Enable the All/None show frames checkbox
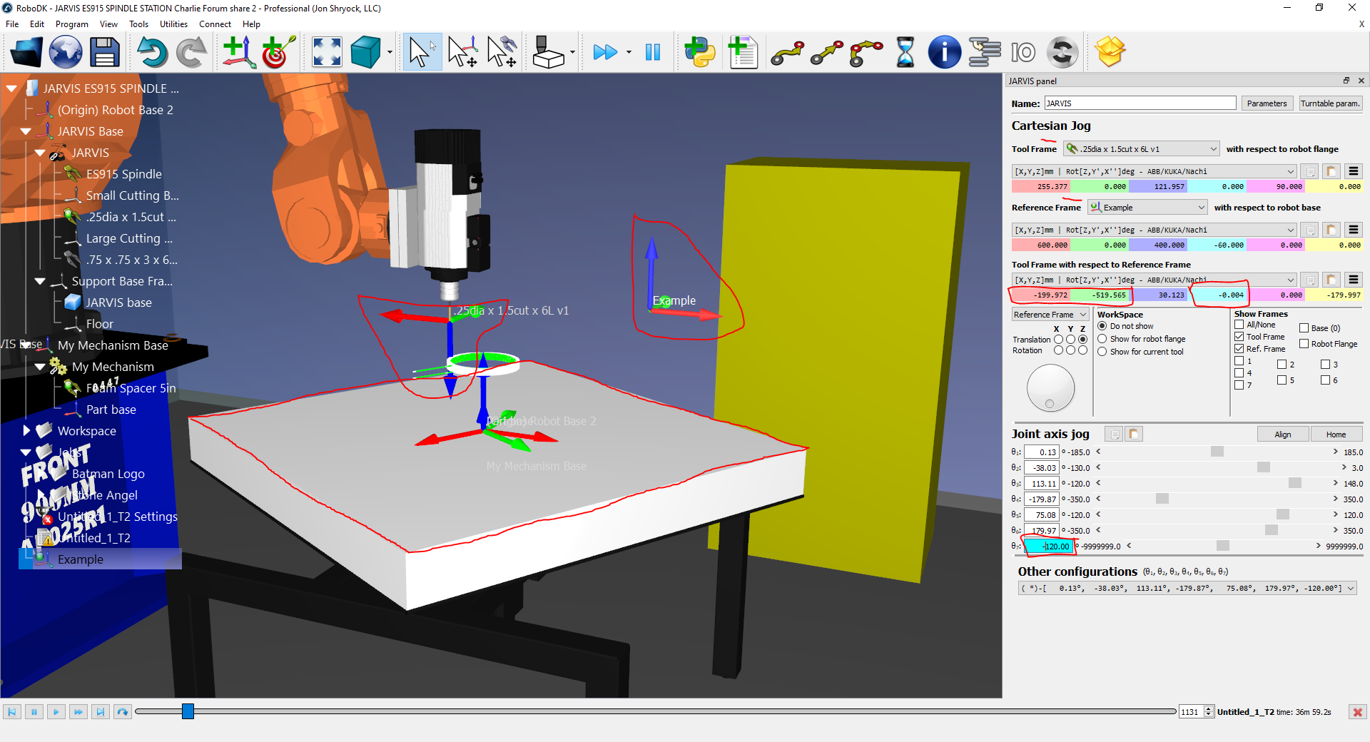Viewport: 1370px width, 742px height. (1239, 325)
